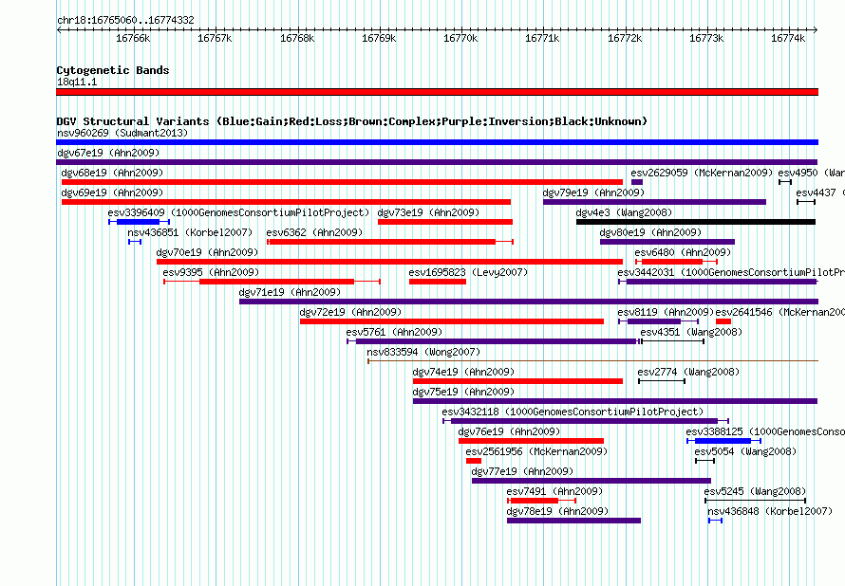Click the esv2629059 (McKernan2009) small purple bar
The width and height of the screenshot is (845, 586).
click(x=637, y=182)
